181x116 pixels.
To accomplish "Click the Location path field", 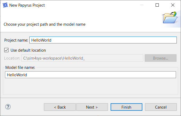I will point(82,58).
